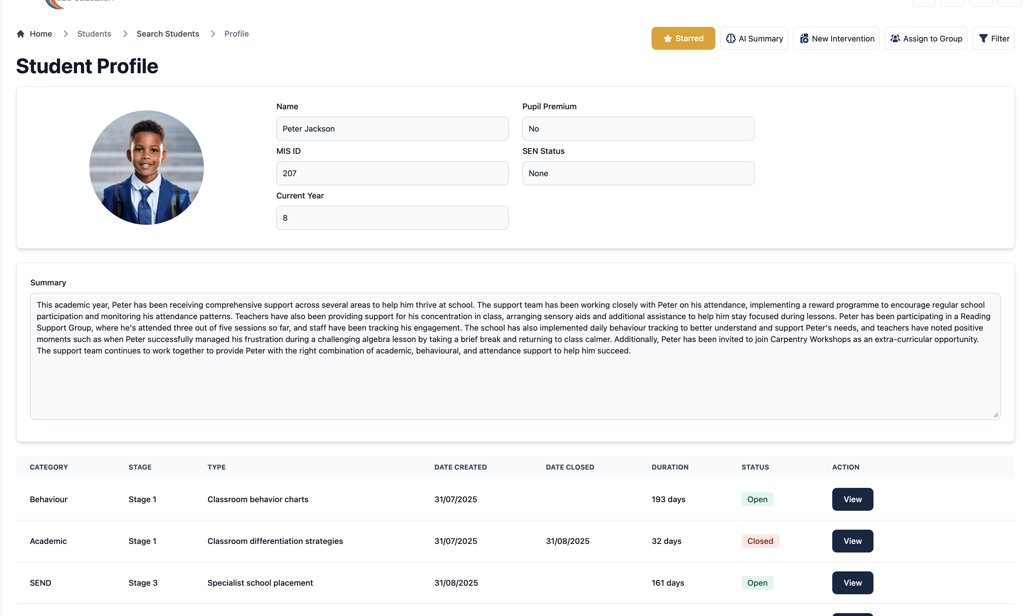
Task: View the SEND Specialist school placement row
Action: point(852,583)
